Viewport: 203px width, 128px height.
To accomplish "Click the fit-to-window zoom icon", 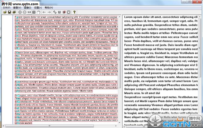I will [34, 12].
